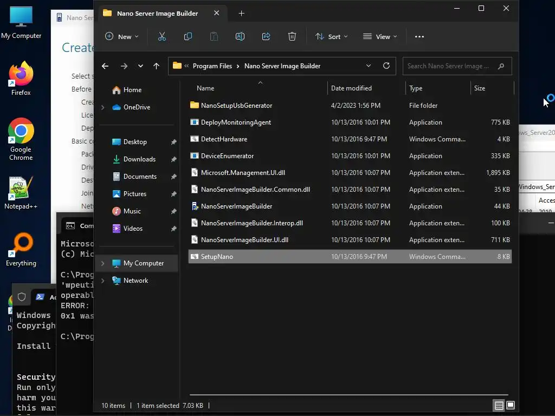The image size is (555, 416).
Task: Open Firefox desktop shortcut
Action: click(21, 79)
